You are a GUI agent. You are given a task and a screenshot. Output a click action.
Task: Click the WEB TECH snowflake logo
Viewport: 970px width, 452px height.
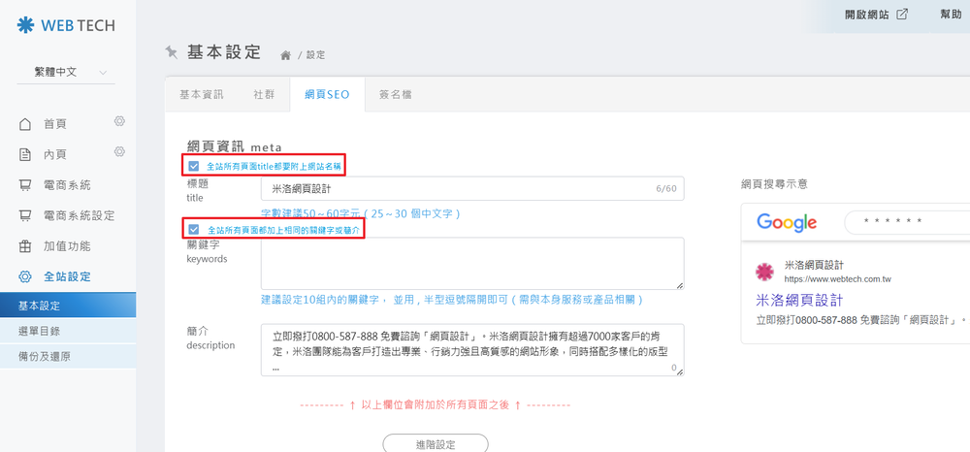tap(26, 23)
